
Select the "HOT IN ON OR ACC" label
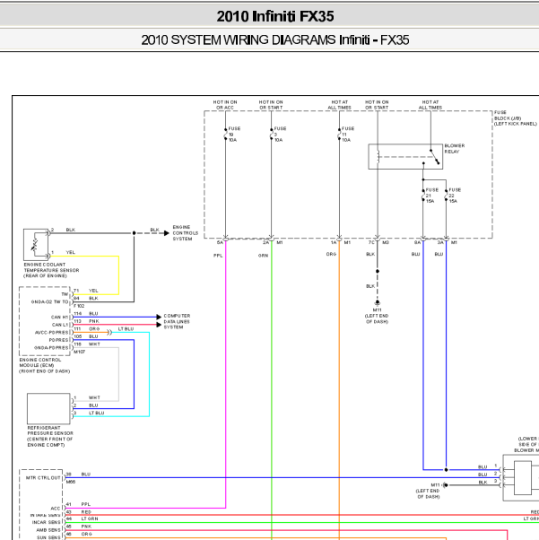coord(225,105)
